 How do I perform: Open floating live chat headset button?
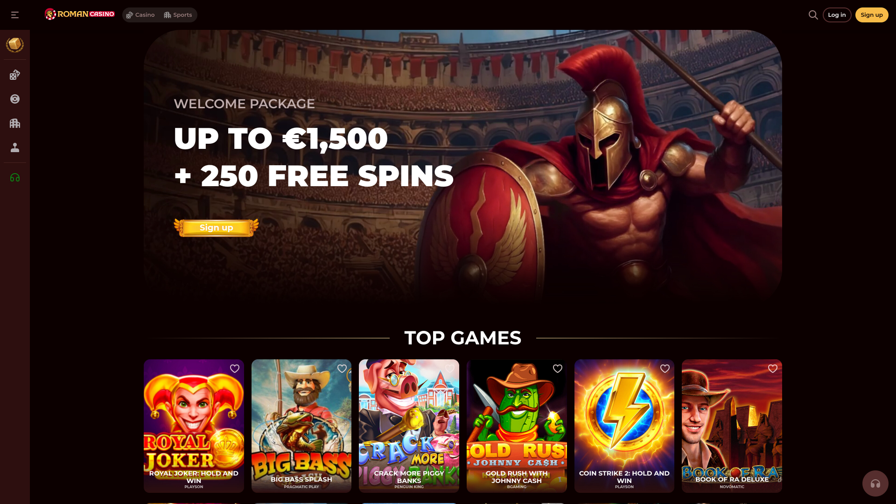(875, 483)
